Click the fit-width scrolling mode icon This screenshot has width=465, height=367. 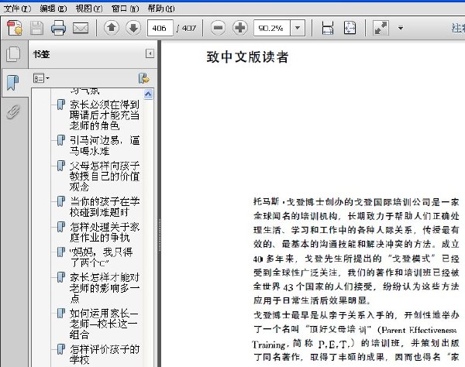327,28
